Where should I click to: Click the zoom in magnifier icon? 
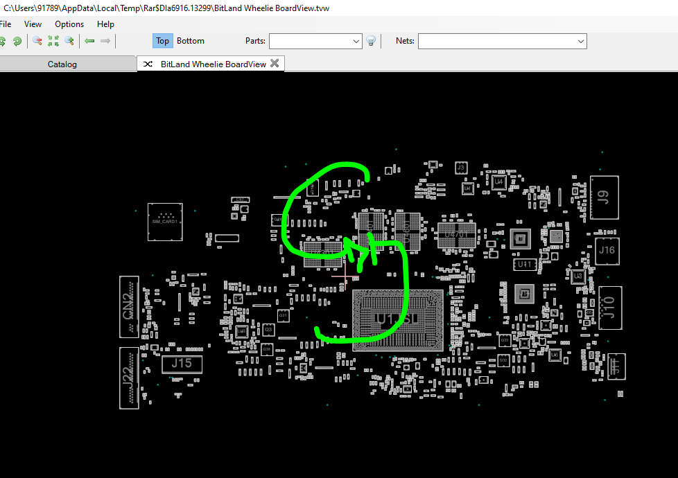point(69,41)
